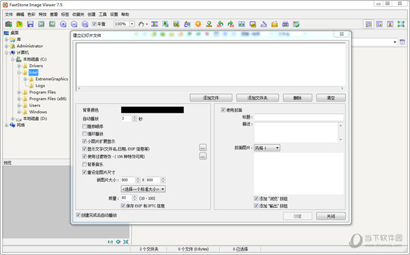Expand the ExtremeGraphics folder node
Image resolution: width=410 pixels, height=255 pixels.
point(25,79)
